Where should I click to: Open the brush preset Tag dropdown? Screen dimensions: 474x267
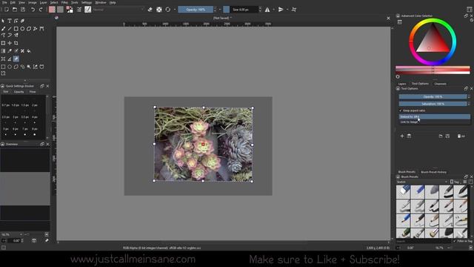tap(455, 182)
